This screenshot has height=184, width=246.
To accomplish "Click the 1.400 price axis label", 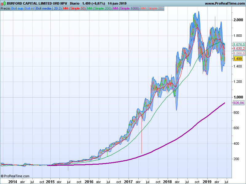I will coord(238,66).
